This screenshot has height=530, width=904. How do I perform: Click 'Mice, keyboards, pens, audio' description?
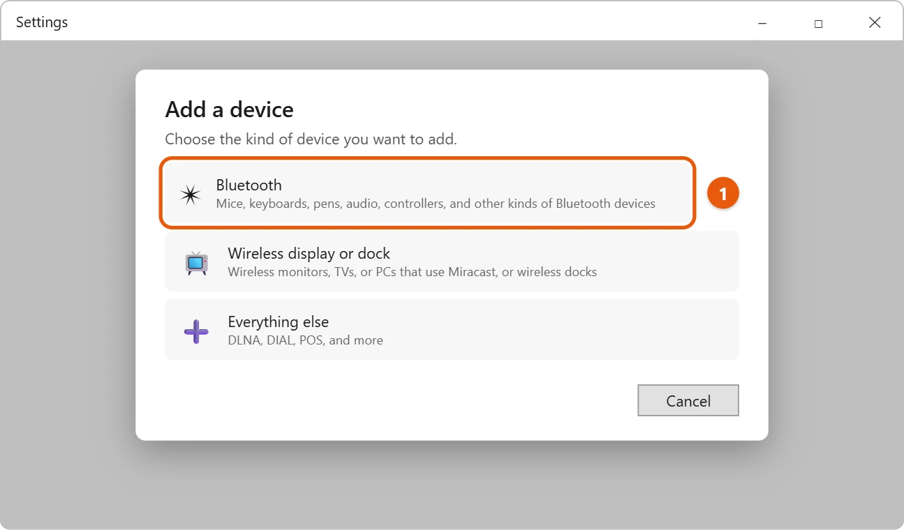tap(436, 204)
